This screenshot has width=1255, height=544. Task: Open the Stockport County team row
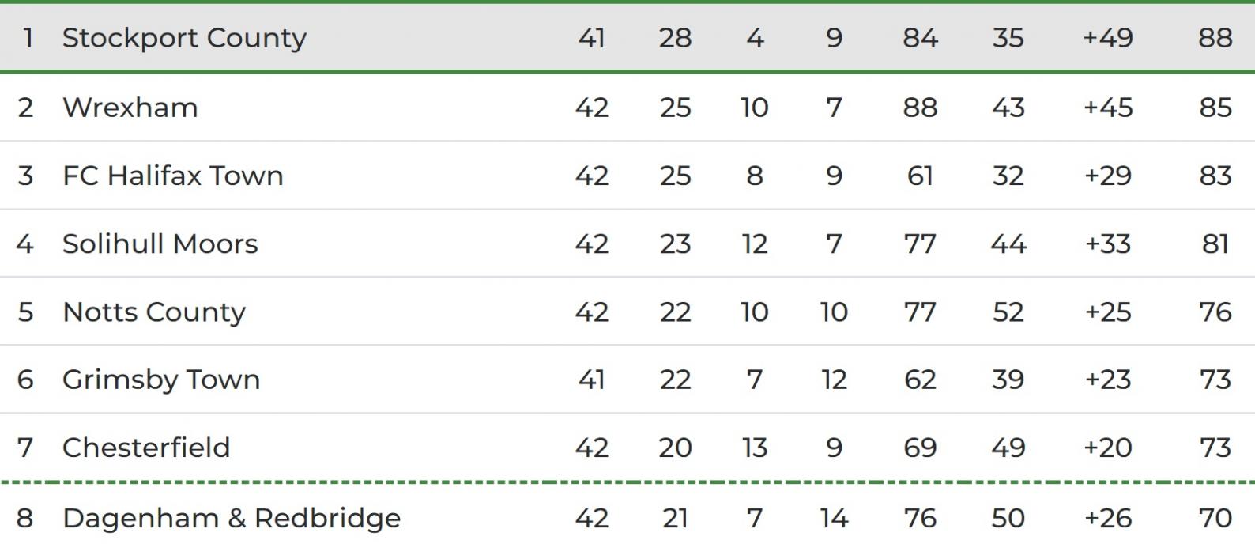[627, 37]
